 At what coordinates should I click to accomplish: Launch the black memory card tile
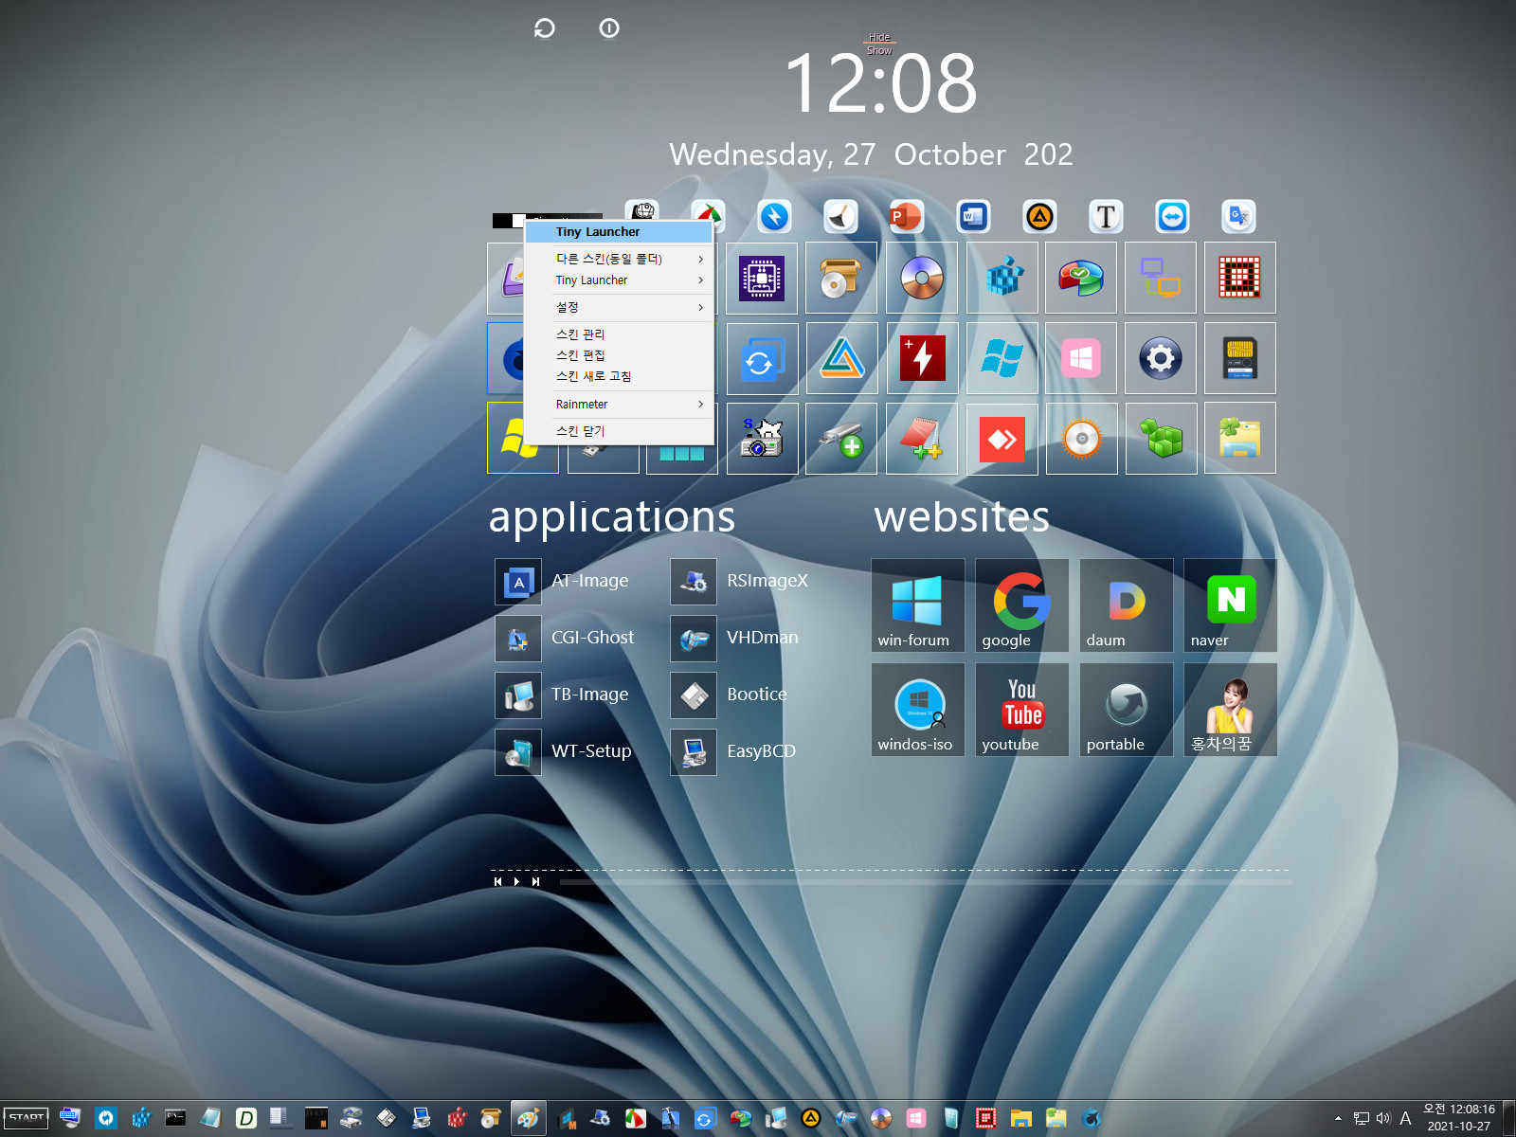click(x=1240, y=358)
